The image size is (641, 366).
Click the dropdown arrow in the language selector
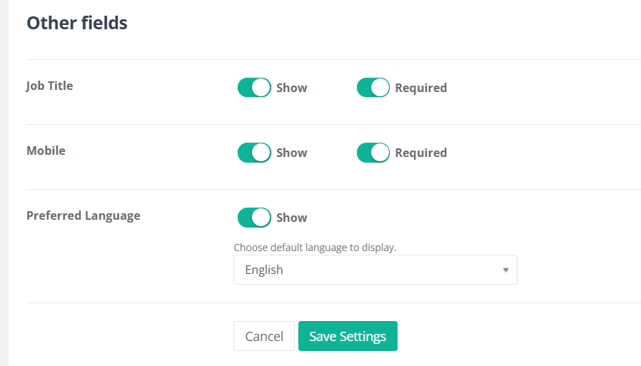click(505, 270)
